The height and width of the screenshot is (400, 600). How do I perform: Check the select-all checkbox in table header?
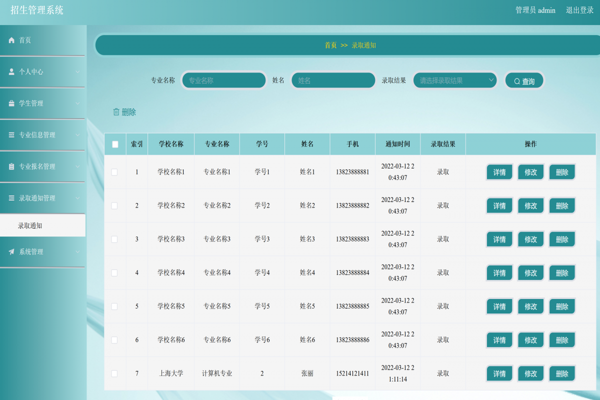pos(114,143)
